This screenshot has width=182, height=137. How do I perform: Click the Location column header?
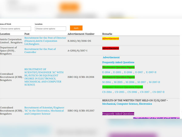pos(5,34)
